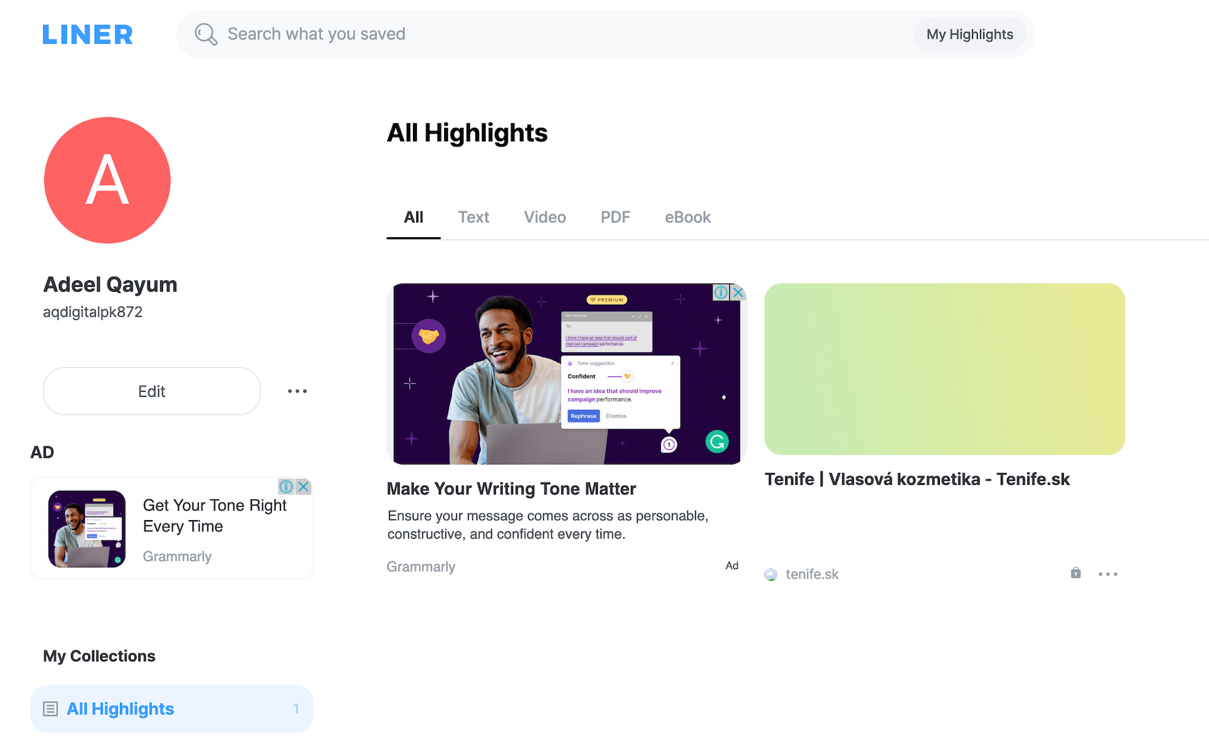Switch to the Video tab
Viewport: 1209px width, 748px height.
click(x=545, y=217)
